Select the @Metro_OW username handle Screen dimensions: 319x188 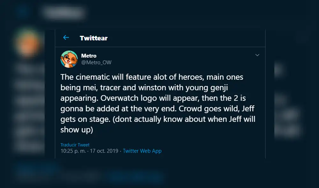[x=96, y=62]
